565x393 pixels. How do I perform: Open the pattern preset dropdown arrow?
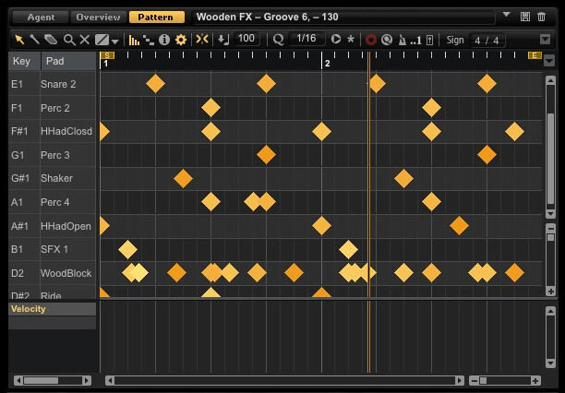(506, 16)
